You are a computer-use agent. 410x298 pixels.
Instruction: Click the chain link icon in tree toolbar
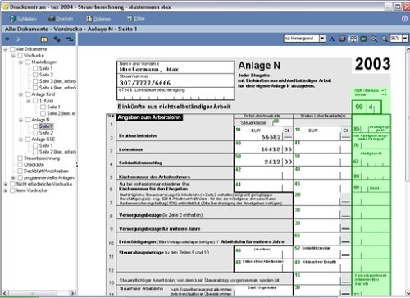(x=57, y=39)
